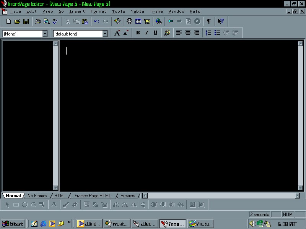Switch to the Frames Page HTML tab

pos(93,196)
